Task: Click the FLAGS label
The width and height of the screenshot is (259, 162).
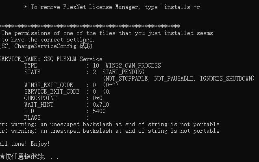Action: coord(33,118)
